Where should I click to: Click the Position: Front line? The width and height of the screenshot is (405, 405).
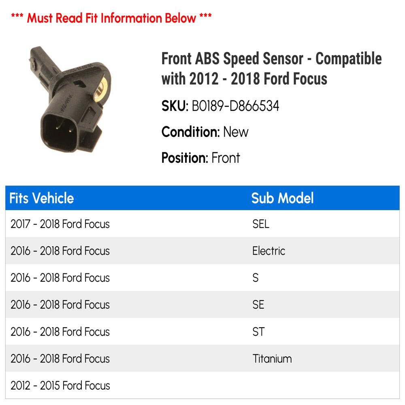point(200,158)
